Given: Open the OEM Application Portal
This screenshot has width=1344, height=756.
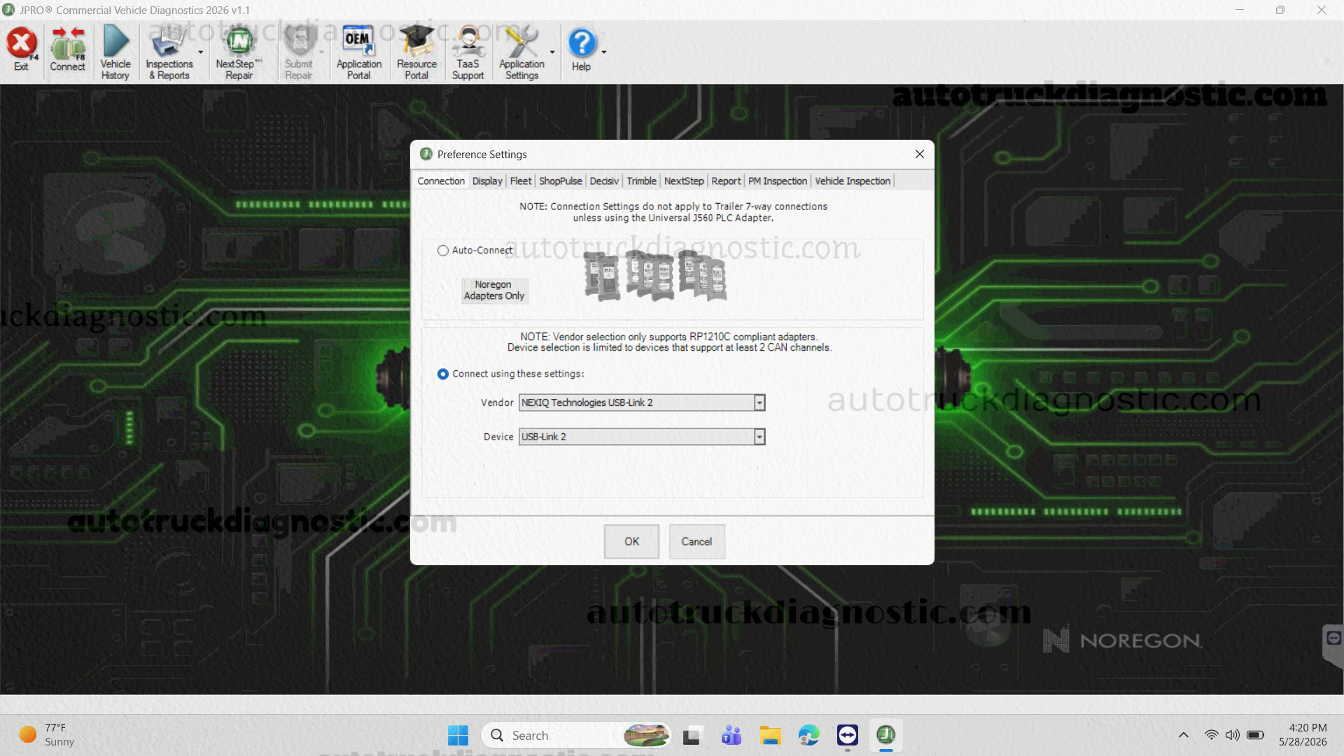Looking at the screenshot, I should point(358,52).
